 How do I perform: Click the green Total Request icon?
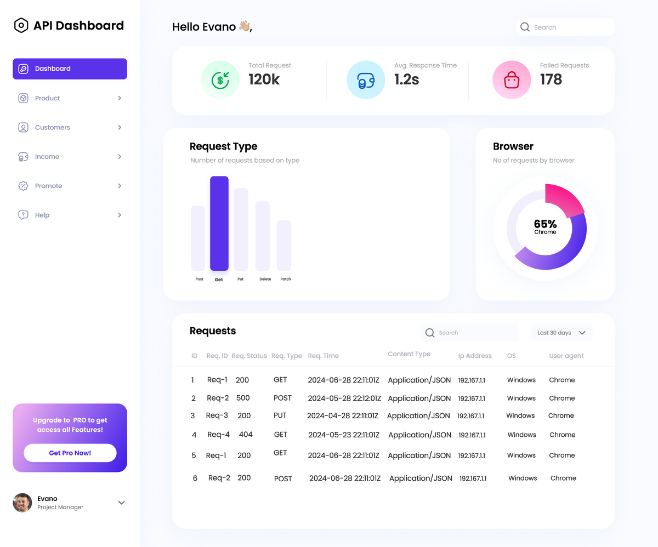click(220, 79)
